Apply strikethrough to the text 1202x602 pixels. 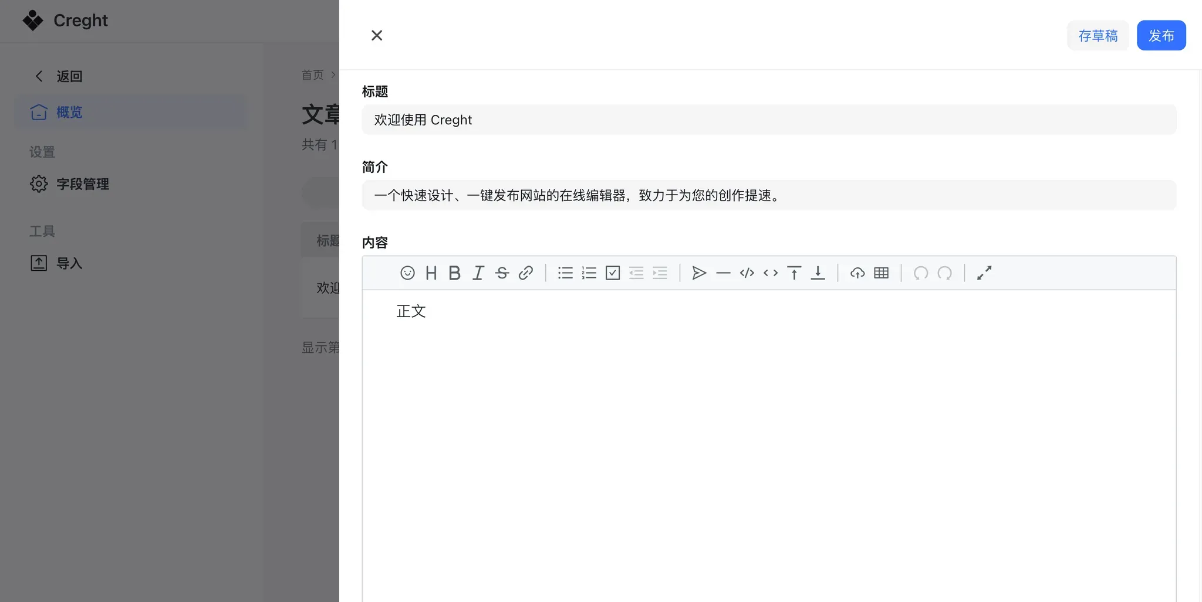(502, 273)
